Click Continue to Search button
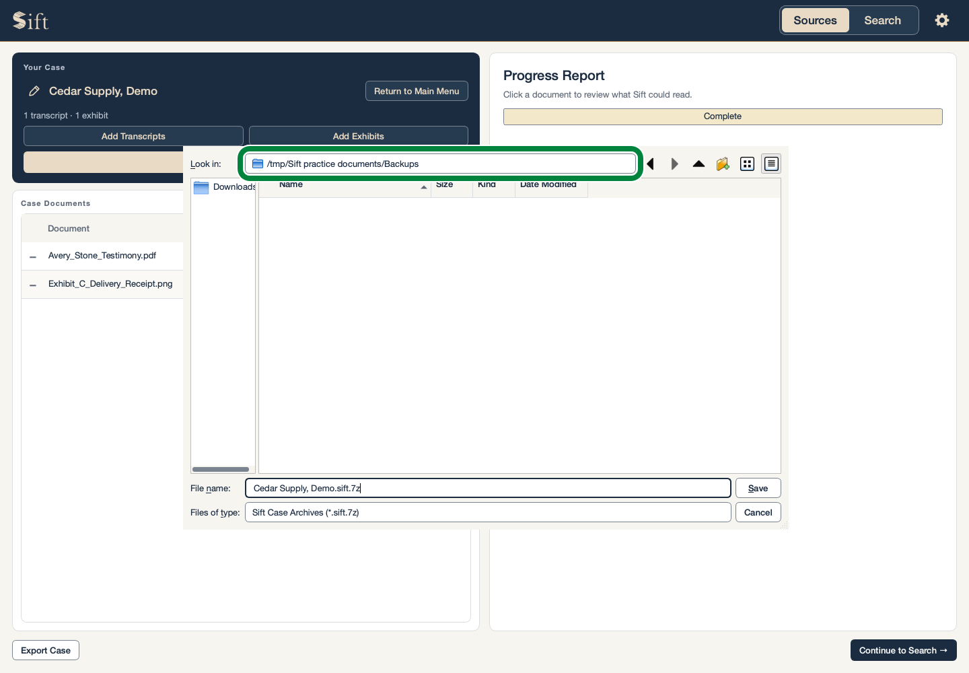This screenshot has width=969, height=673. (903, 650)
